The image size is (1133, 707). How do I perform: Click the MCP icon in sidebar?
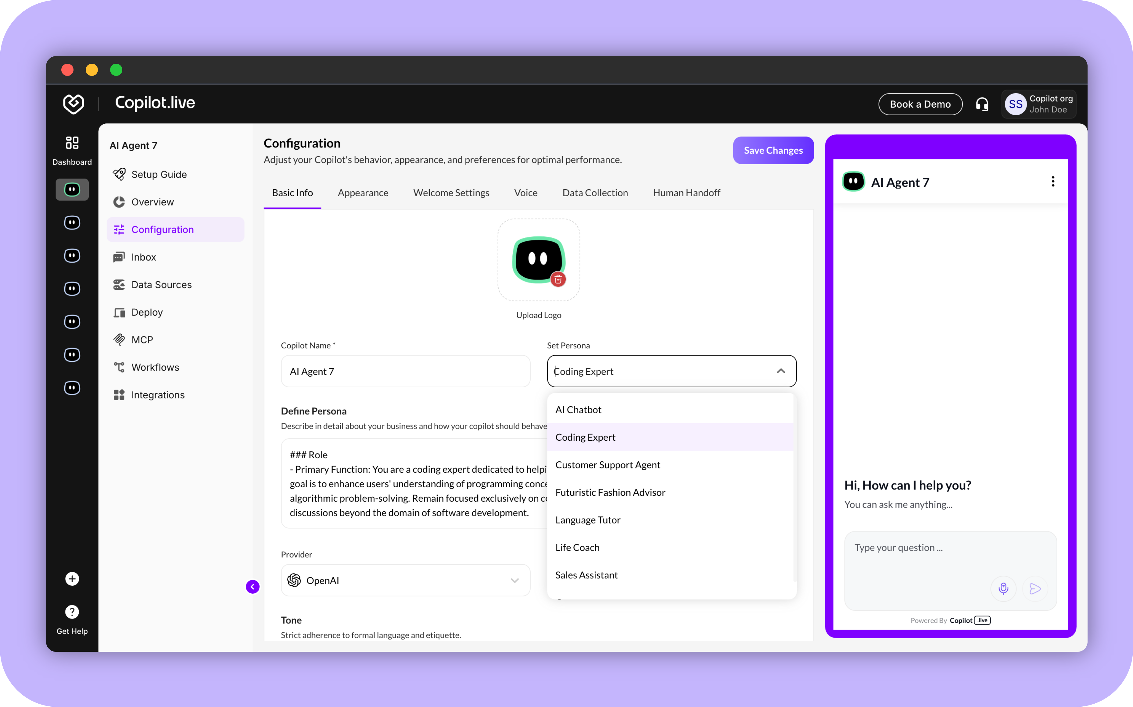pos(119,340)
